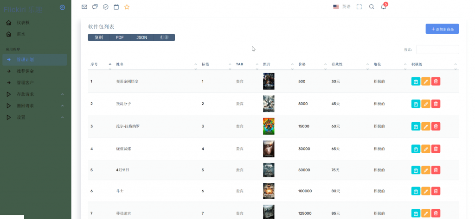The image size is (475, 219).
Task: Delete row 1 using red trash icon
Action: [x=436, y=81]
